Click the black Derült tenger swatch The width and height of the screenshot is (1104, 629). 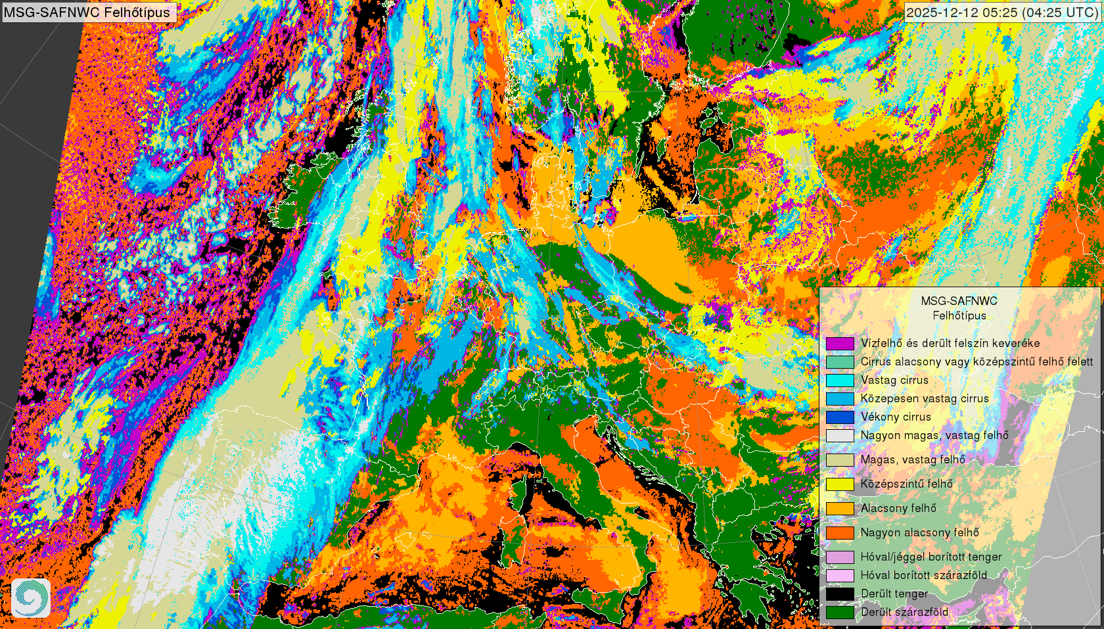(840, 594)
